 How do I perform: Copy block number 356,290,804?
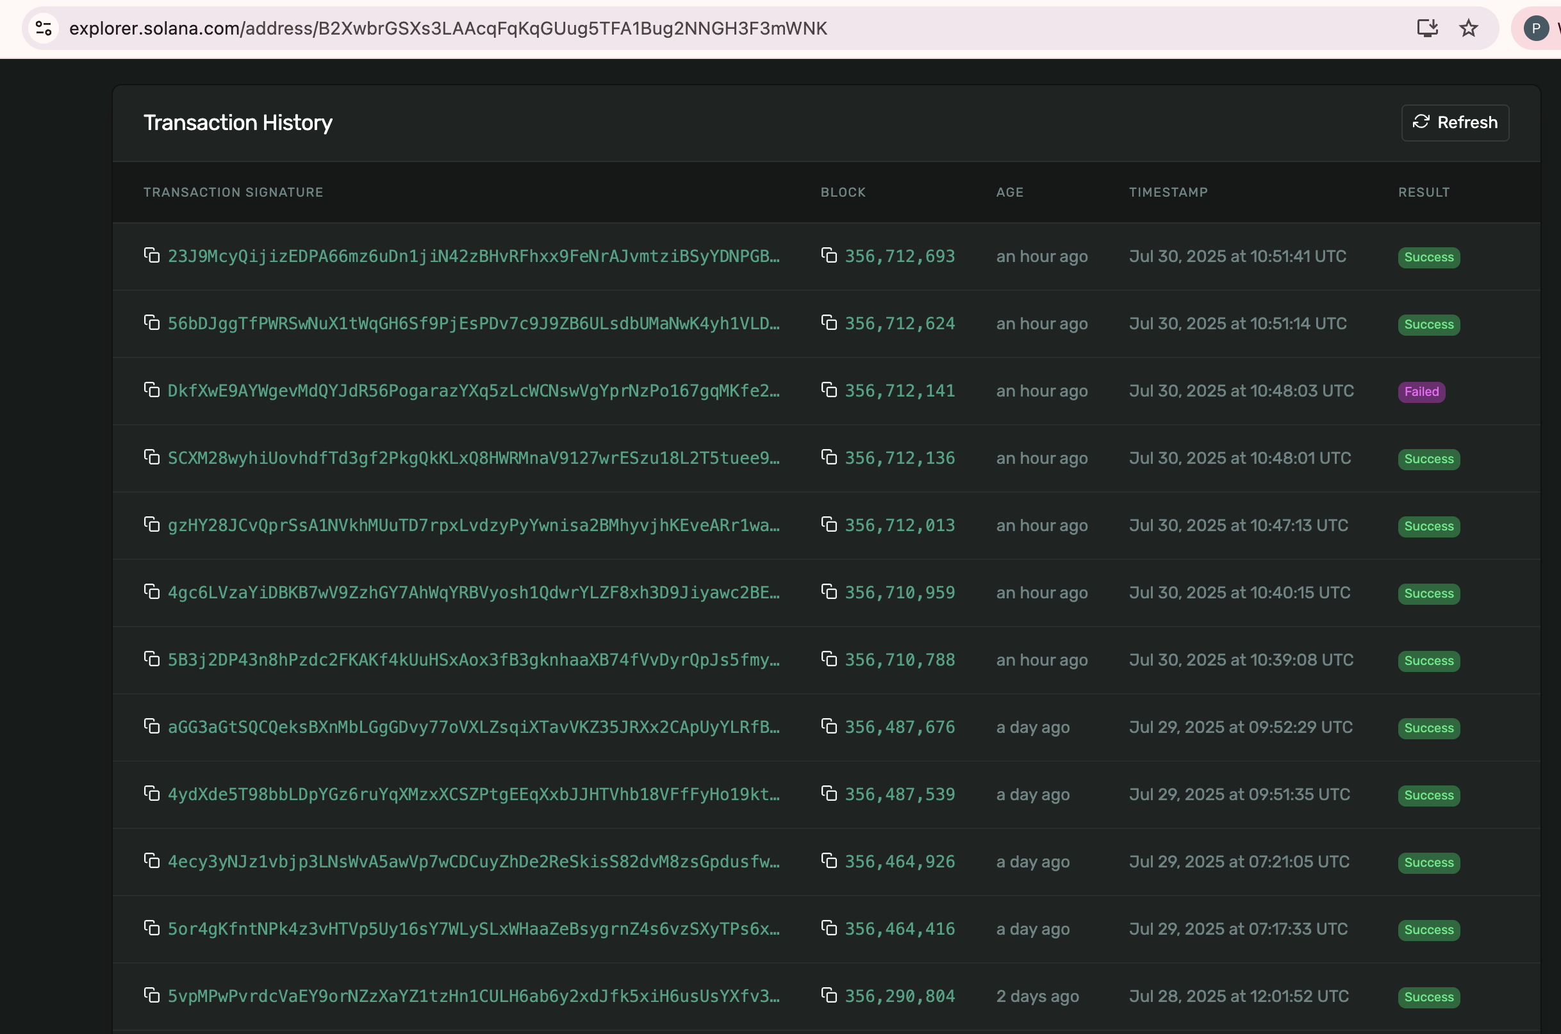(x=829, y=996)
